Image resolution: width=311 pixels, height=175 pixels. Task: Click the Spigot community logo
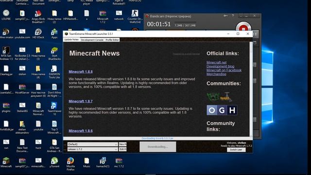pos(225,97)
